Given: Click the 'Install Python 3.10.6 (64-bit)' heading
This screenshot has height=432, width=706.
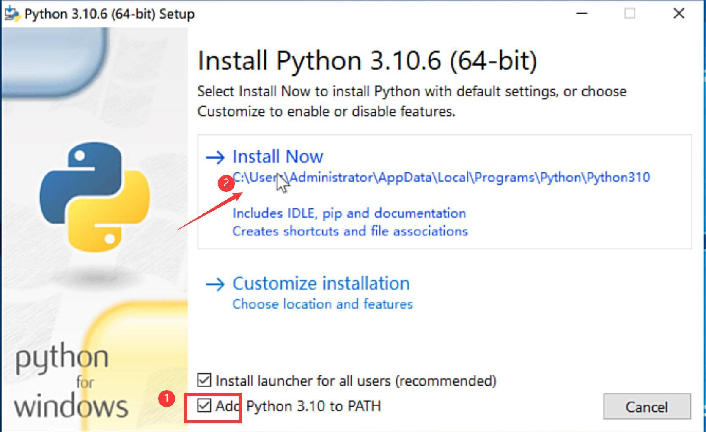Looking at the screenshot, I should (367, 61).
